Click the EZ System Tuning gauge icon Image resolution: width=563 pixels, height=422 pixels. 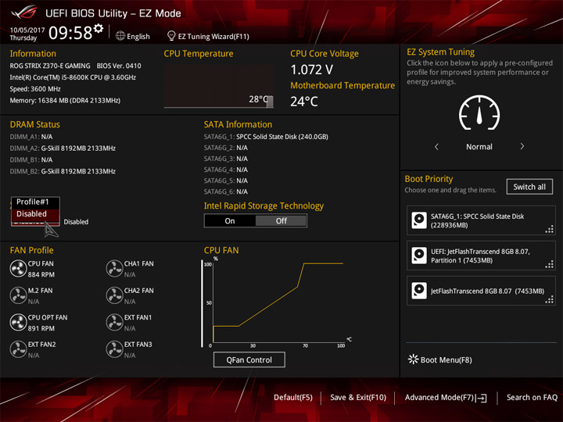[479, 113]
